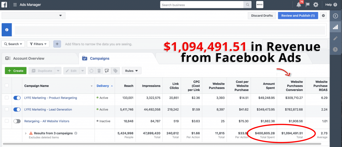Toggle off LYFE Marketing Product Retargeting campaign
The image size is (342, 147).
pyautogui.click(x=17, y=98)
